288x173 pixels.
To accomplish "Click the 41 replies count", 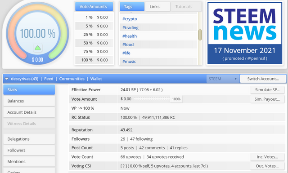I will click(179, 148).
